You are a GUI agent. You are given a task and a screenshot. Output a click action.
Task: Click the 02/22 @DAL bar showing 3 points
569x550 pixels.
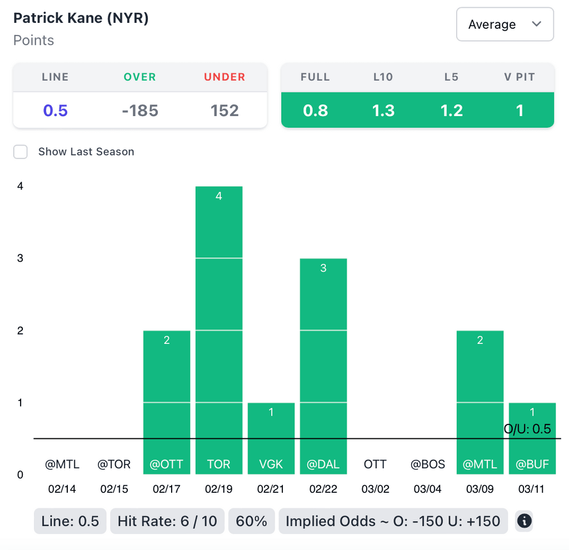323,366
